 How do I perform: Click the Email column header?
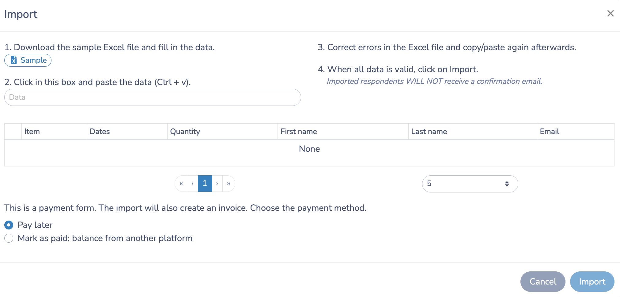[x=550, y=131]
